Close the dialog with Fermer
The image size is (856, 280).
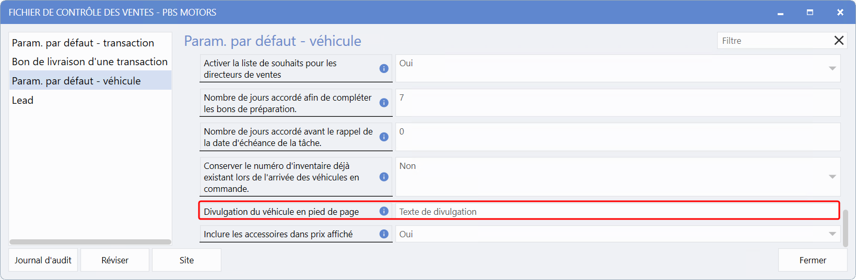[812, 260]
